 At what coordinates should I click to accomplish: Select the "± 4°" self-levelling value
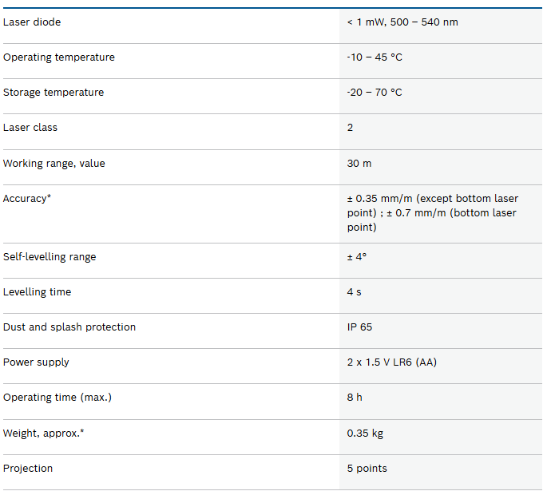pos(357,257)
